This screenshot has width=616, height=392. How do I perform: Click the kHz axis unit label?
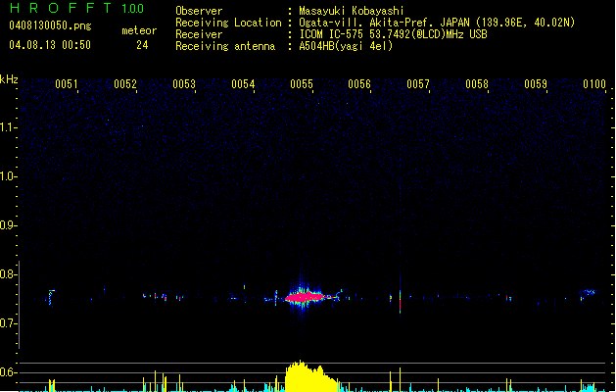[9, 79]
